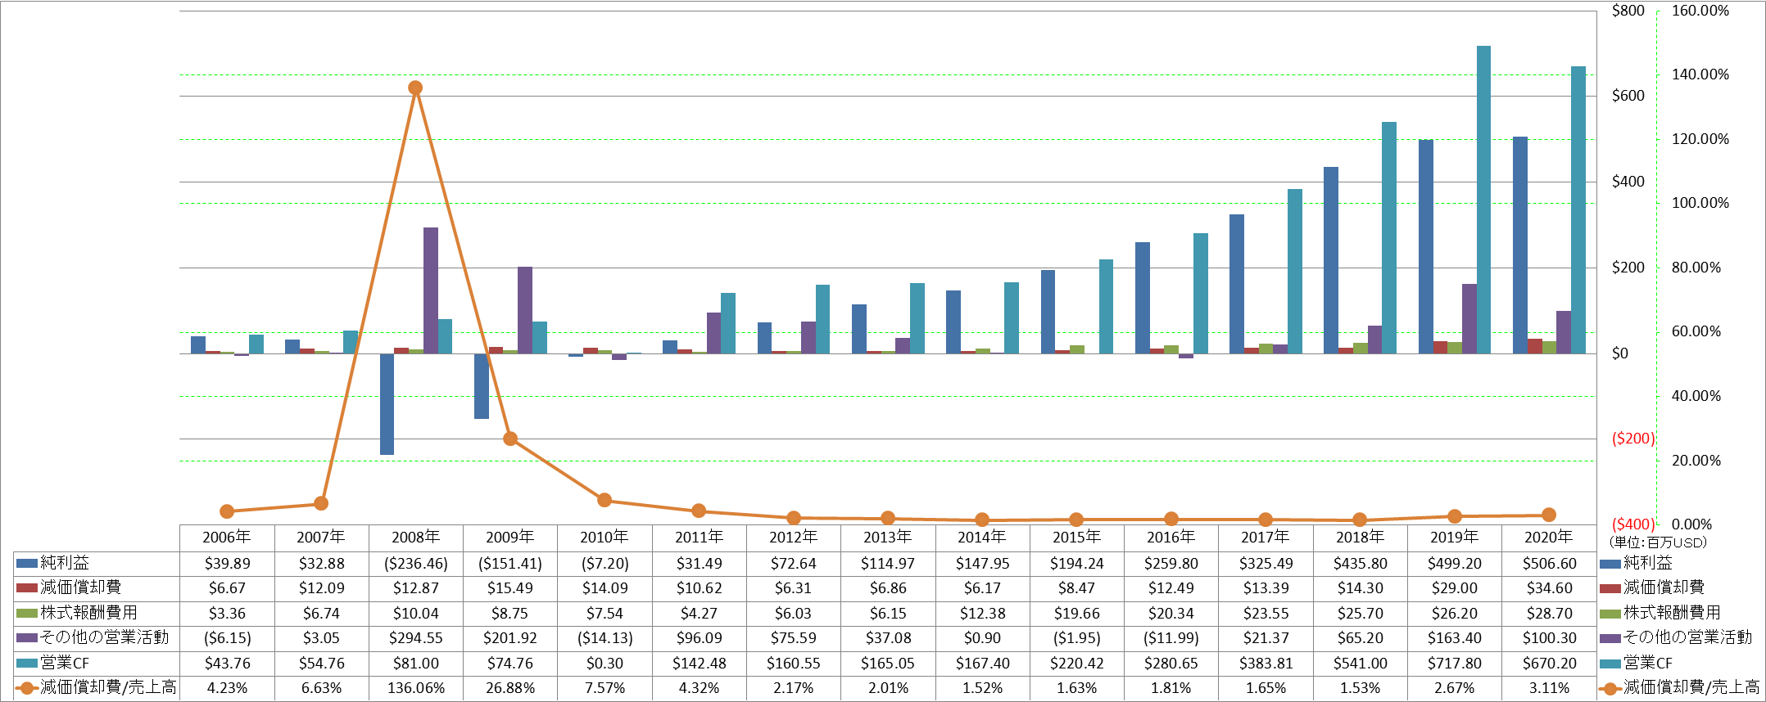
Task: Click the $0.30 営業CF cell for 2010年
Action: click(605, 664)
